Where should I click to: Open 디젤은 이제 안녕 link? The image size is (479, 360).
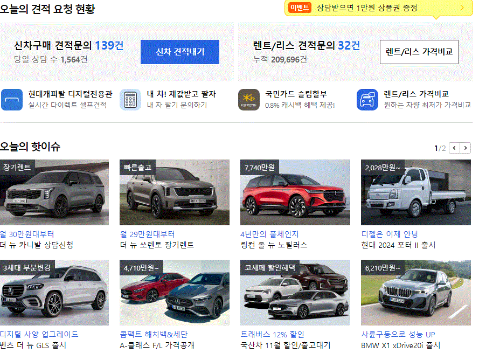pyautogui.click(x=390, y=234)
